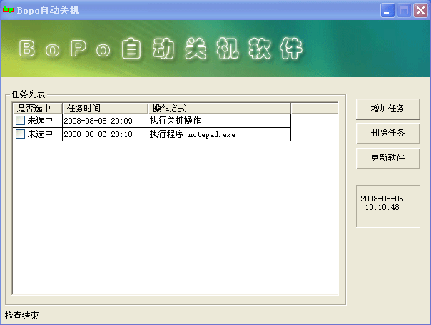Check the box for the notepad.exe task
431x325 pixels.
(20, 134)
